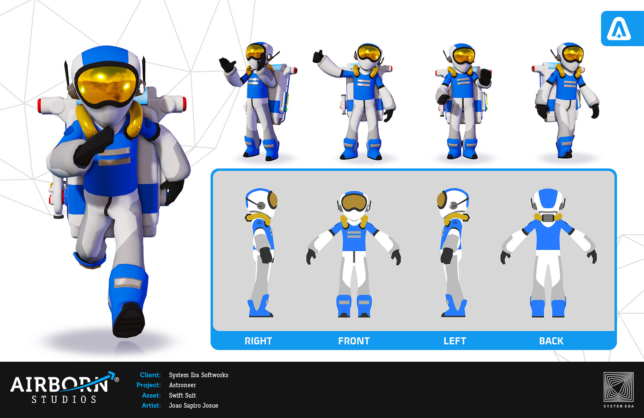Click the 'Artist:' label
This screenshot has width=644, height=418.
pyautogui.click(x=151, y=406)
